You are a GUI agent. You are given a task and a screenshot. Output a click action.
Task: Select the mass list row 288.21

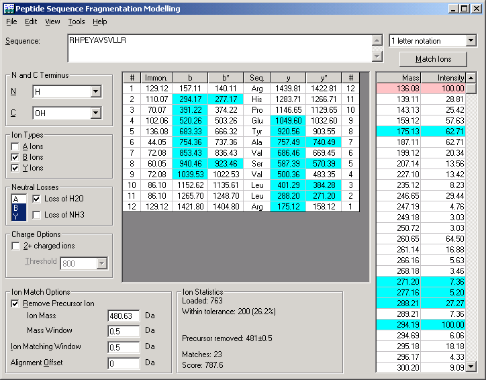coord(421,303)
